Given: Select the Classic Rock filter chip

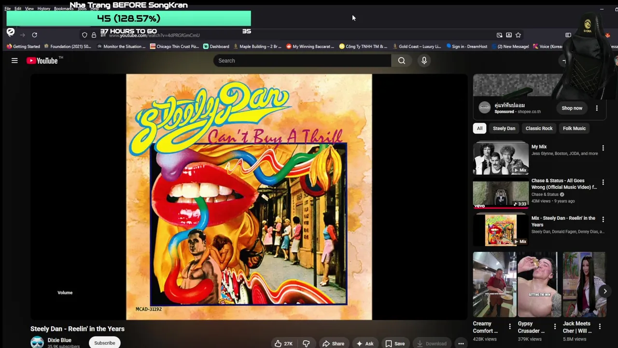Looking at the screenshot, I should pyautogui.click(x=539, y=129).
